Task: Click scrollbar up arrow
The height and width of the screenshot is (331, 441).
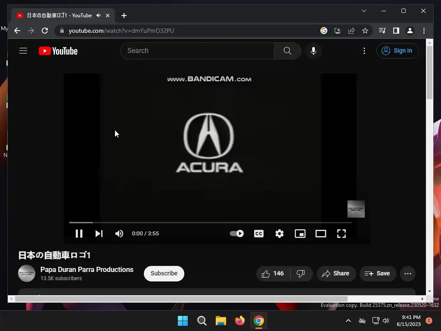Action: pyautogui.click(x=429, y=43)
